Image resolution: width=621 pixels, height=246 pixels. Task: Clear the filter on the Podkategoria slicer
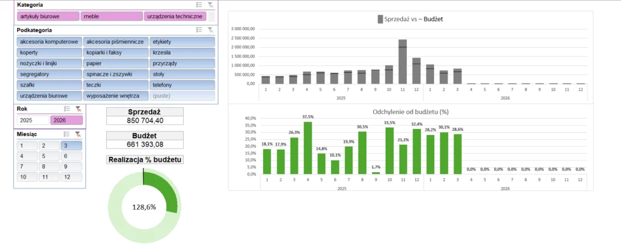click(x=210, y=30)
